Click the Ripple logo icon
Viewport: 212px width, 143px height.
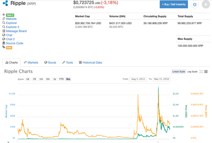(x=5, y=3)
